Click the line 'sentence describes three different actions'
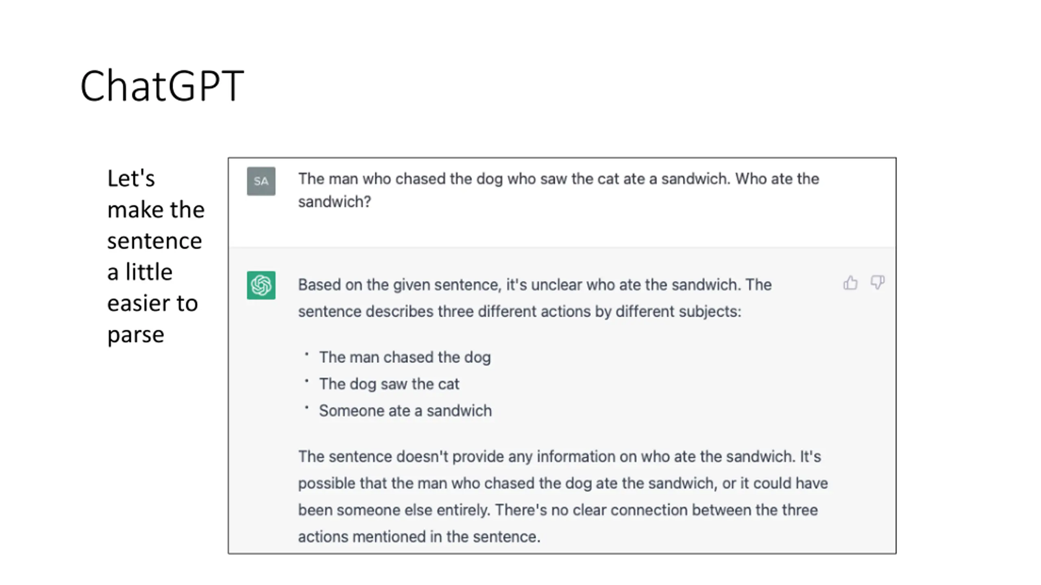This screenshot has width=1041, height=585. pyautogui.click(x=519, y=312)
